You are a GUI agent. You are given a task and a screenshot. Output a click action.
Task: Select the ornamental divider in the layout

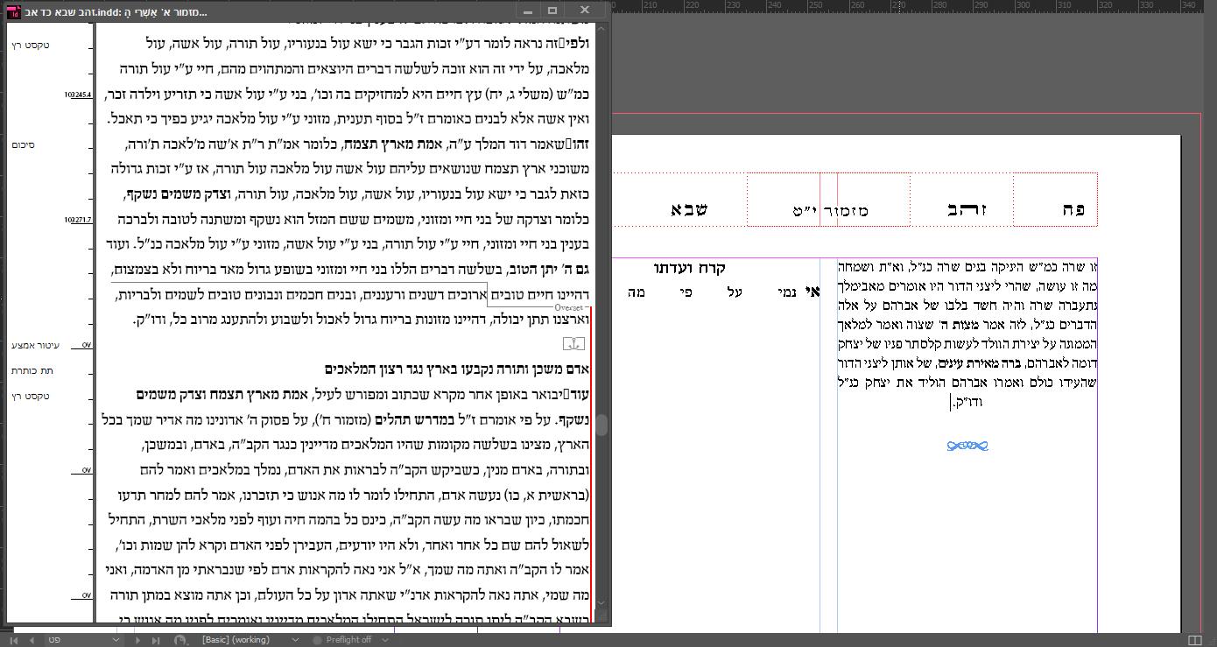[x=967, y=446]
